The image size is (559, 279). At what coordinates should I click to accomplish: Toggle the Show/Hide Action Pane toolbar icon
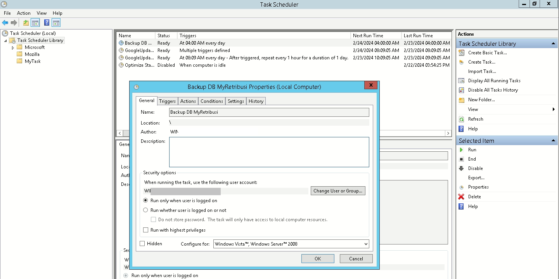coord(56,23)
